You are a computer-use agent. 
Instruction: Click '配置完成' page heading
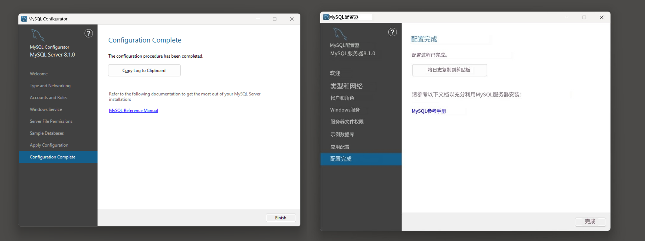coord(424,39)
